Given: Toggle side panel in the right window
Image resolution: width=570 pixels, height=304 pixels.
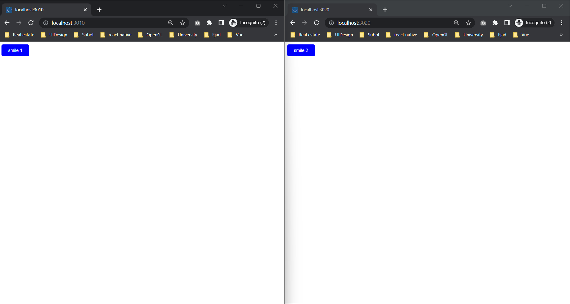Looking at the screenshot, I should pyautogui.click(x=507, y=23).
